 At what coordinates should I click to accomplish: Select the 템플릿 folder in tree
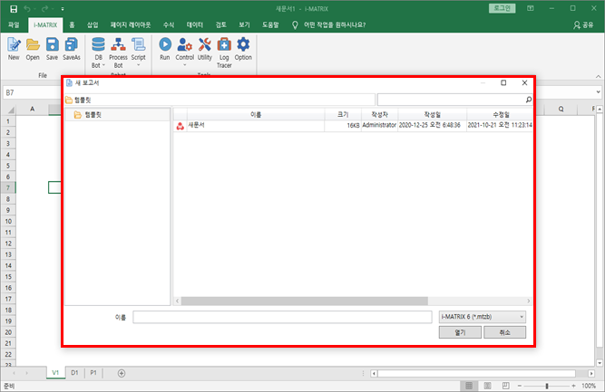pos(93,115)
